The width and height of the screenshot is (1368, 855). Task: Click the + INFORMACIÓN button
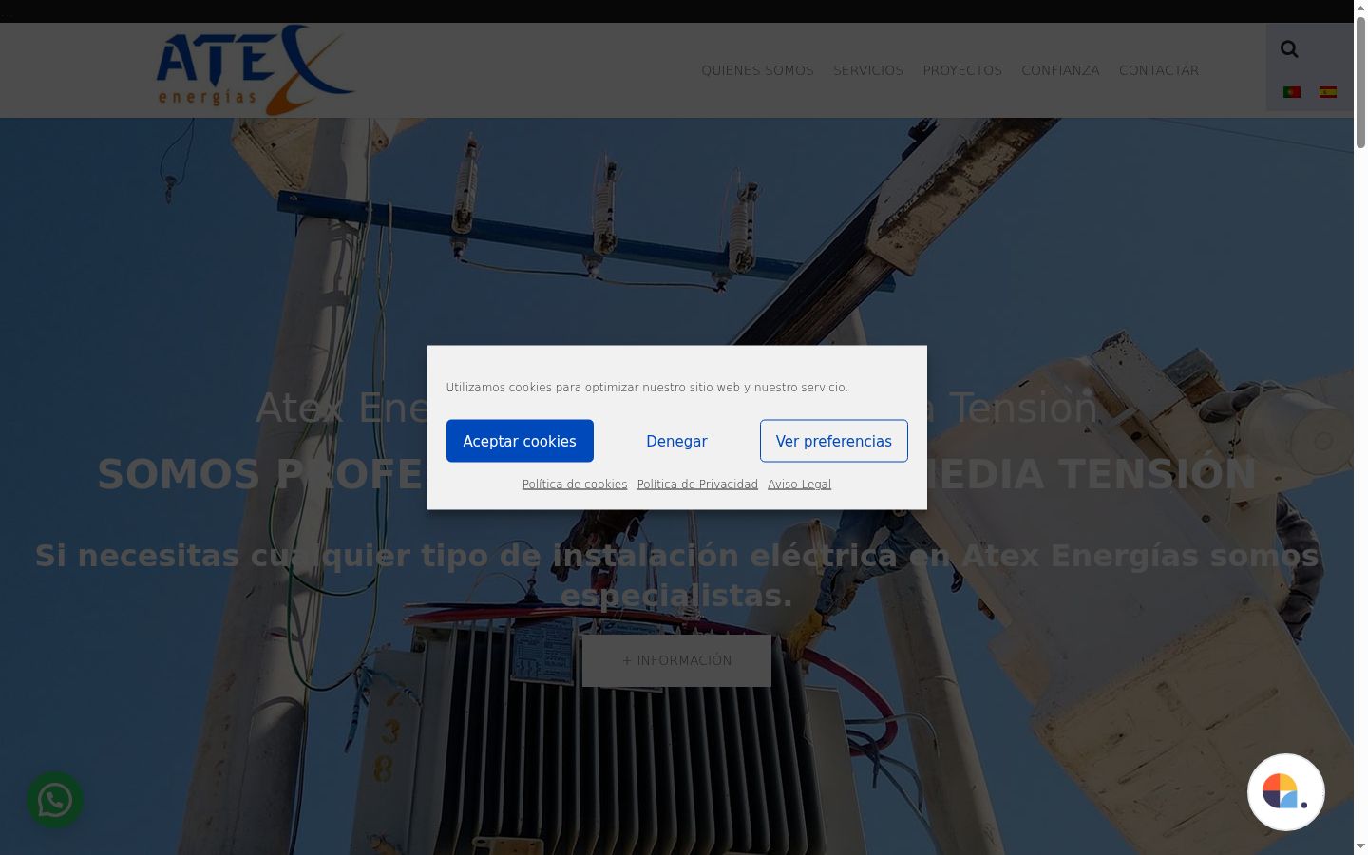pos(676,660)
